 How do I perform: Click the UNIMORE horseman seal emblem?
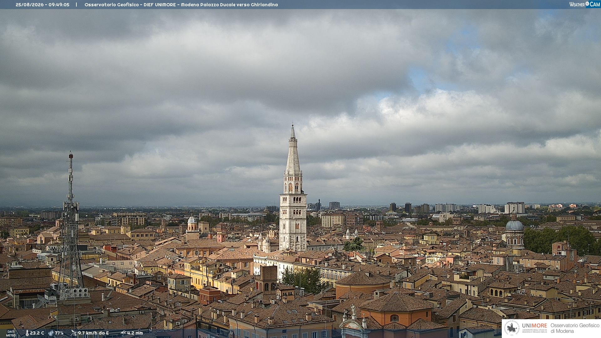coord(512,328)
